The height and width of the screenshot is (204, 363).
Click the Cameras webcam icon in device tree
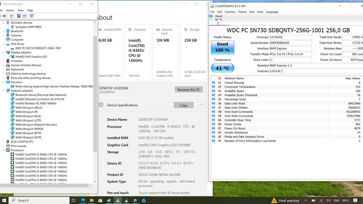[x=8, y=35]
